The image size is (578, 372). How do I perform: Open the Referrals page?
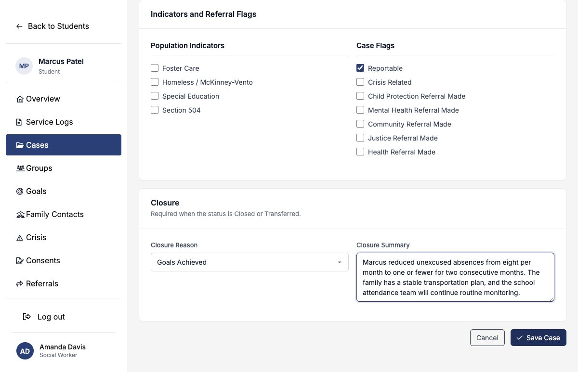coord(64,283)
